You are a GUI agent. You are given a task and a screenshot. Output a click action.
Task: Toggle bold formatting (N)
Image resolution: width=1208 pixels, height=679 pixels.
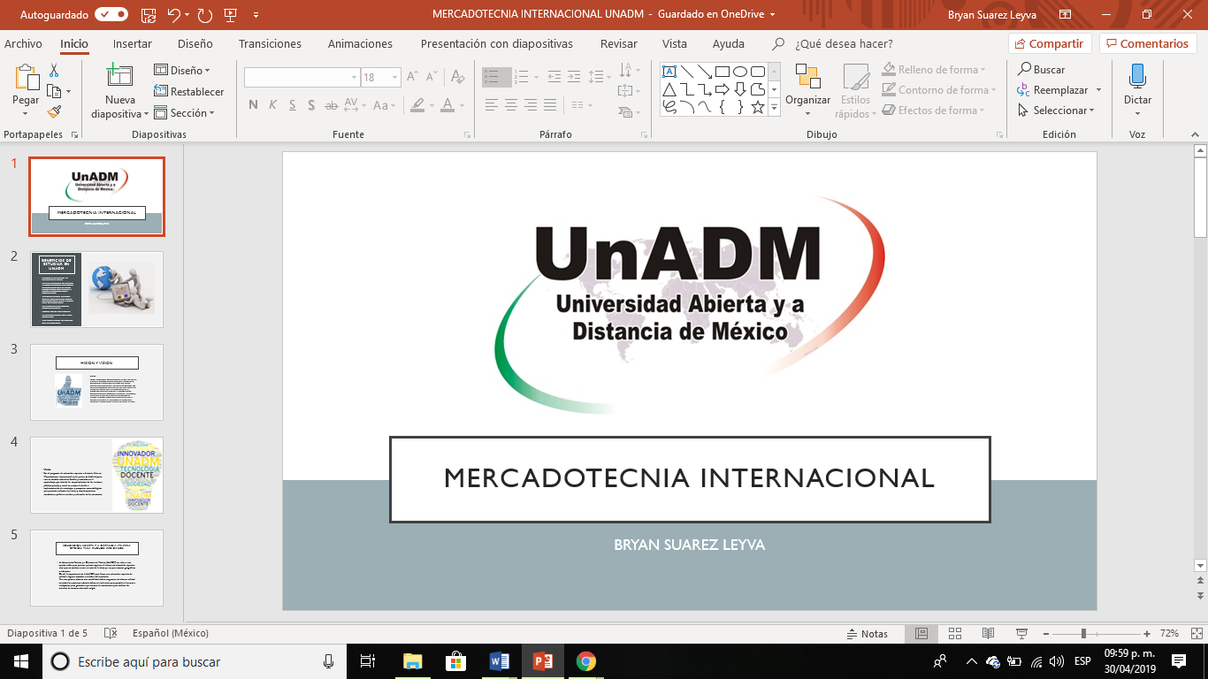pos(253,105)
